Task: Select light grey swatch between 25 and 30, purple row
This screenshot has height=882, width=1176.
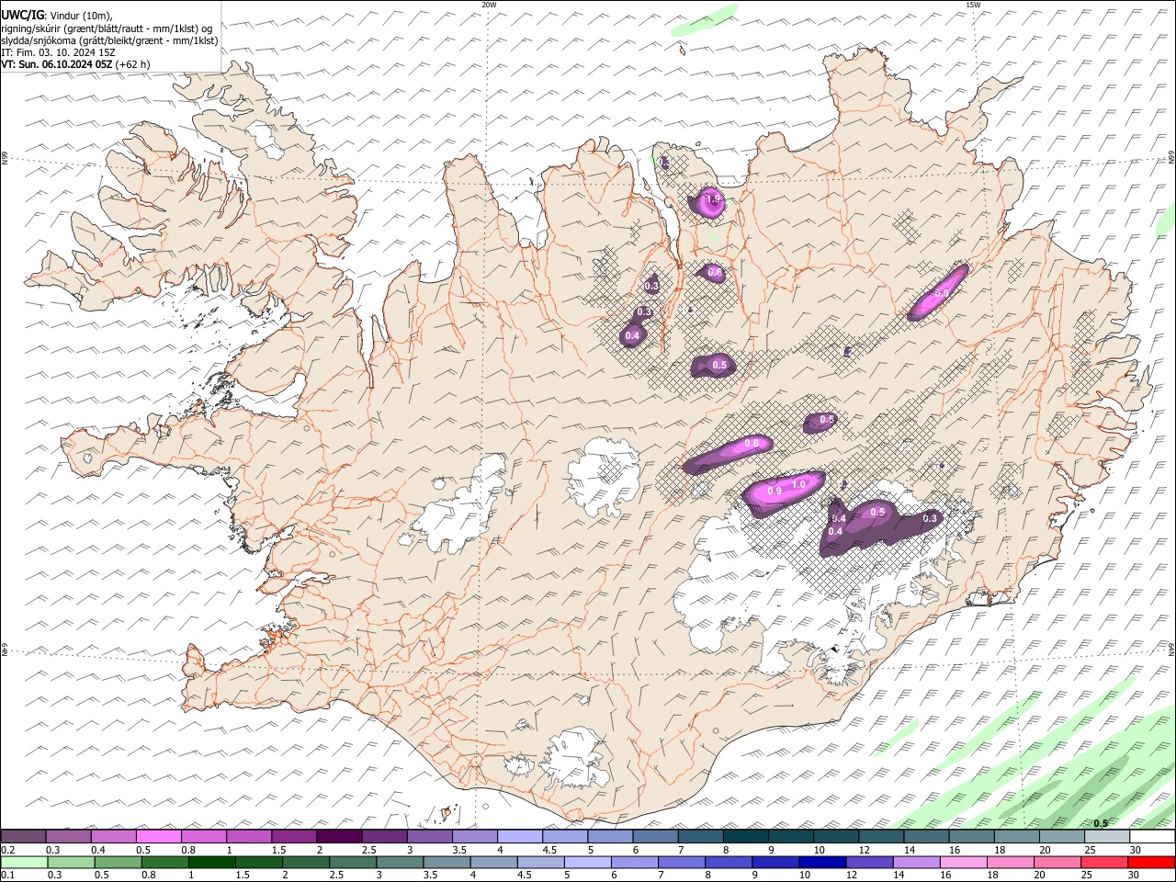Action: 1107,837
